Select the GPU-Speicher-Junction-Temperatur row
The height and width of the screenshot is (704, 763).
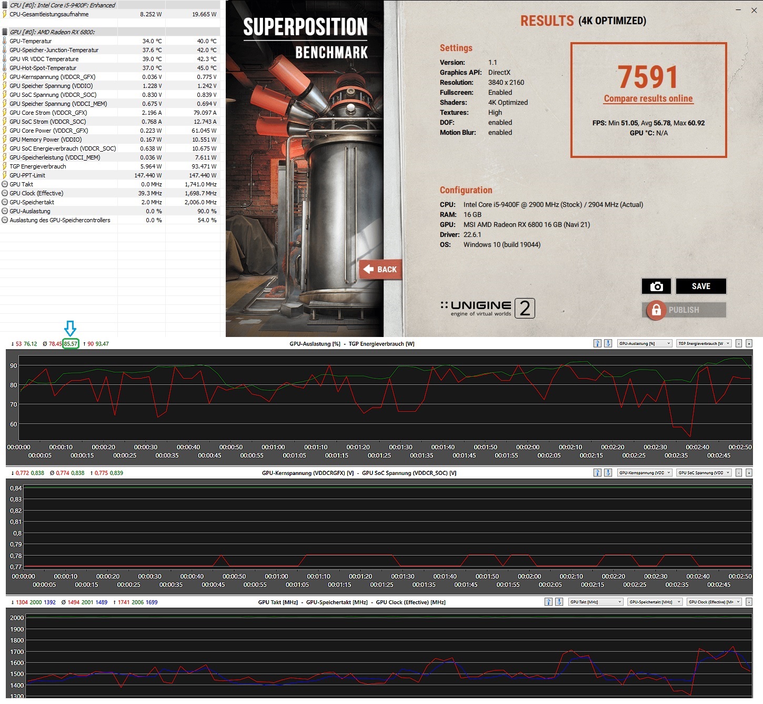coord(110,49)
